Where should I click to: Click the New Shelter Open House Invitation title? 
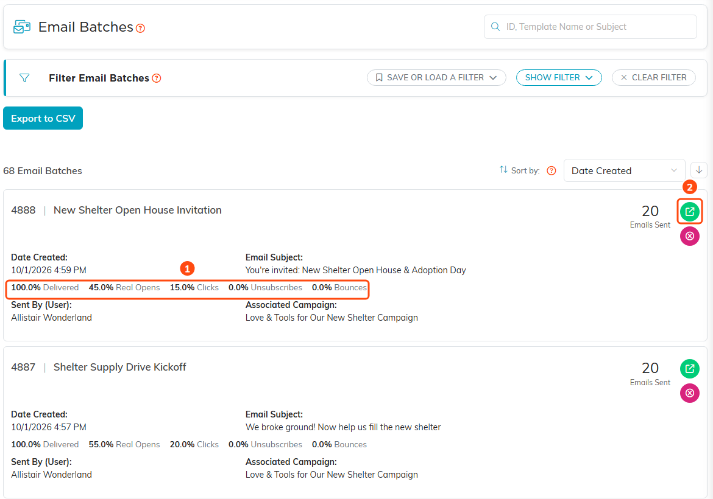[x=138, y=210]
